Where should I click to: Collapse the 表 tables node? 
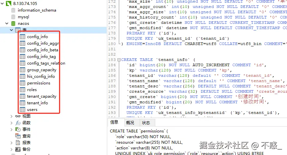coord(11,30)
